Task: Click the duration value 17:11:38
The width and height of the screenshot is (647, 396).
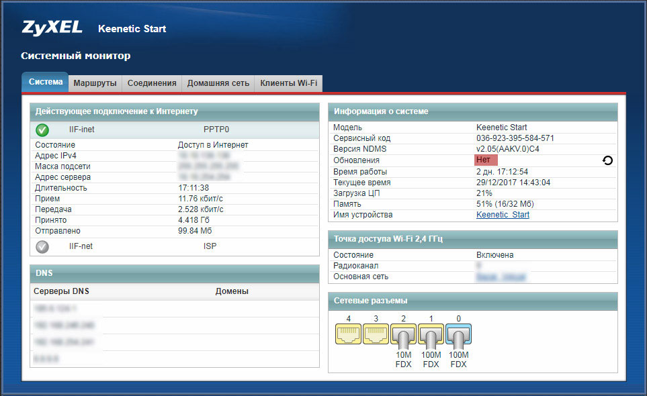Action: [193, 188]
